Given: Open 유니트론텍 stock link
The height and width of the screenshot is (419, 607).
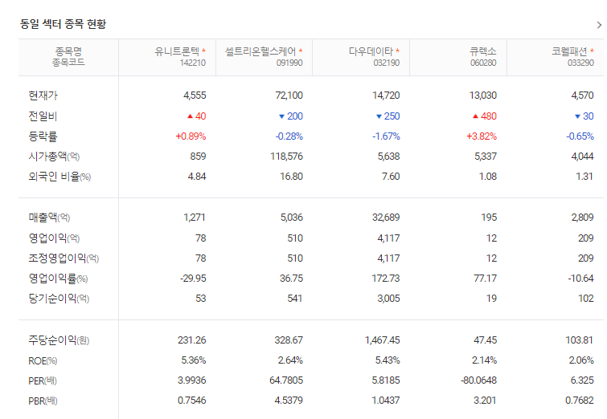Looking at the screenshot, I should click(x=177, y=51).
